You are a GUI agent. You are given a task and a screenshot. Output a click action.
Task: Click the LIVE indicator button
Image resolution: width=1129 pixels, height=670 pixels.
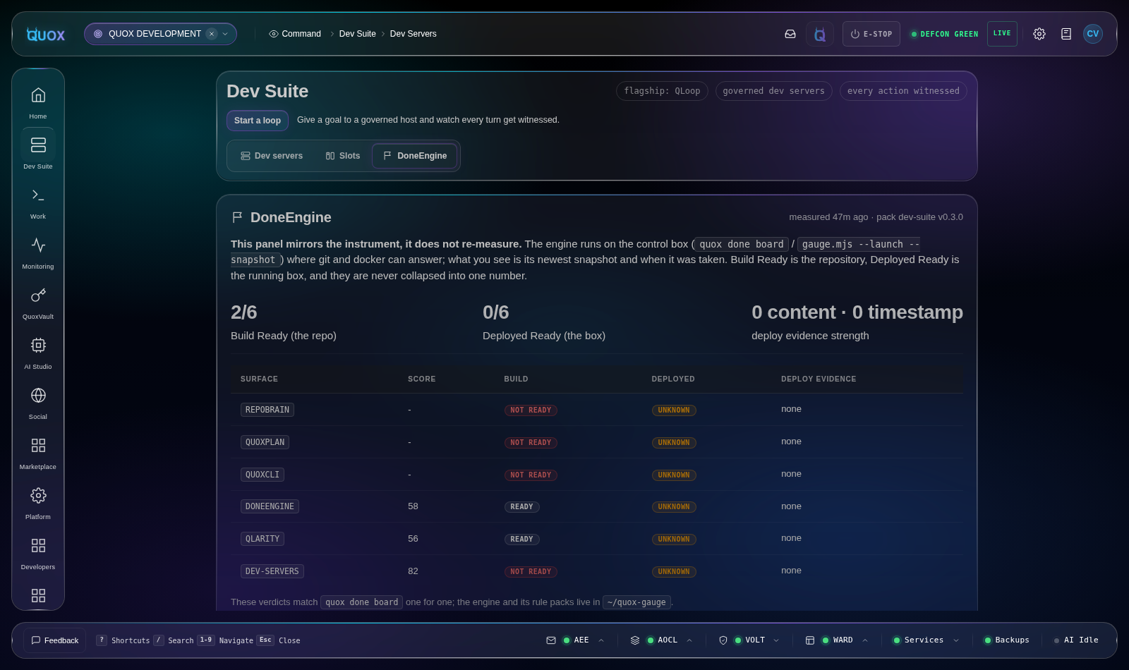click(x=1002, y=34)
